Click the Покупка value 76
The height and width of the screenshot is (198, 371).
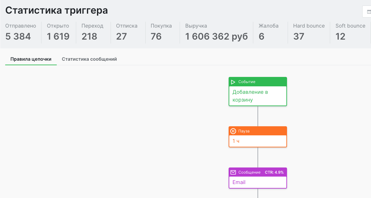pyautogui.click(x=156, y=36)
